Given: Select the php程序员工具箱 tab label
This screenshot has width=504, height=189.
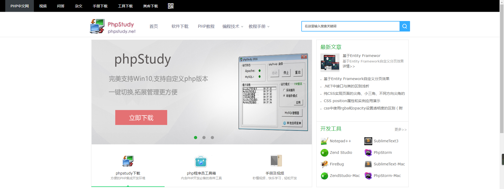Looking at the screenshot, I should (x=201, y=173).
